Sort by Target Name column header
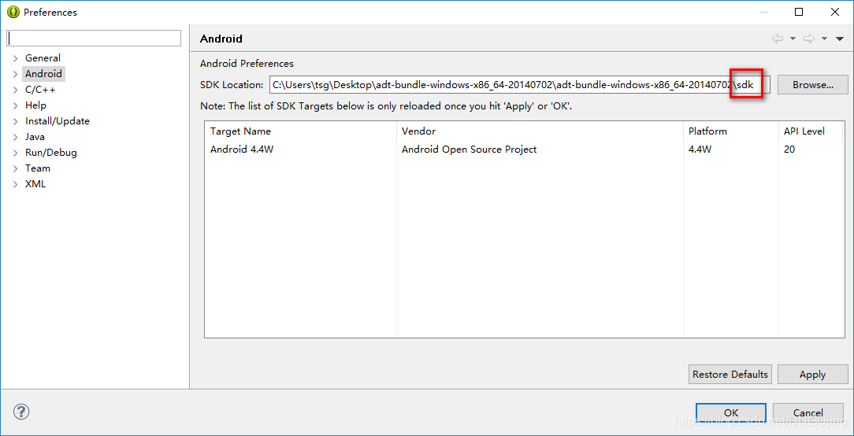The width and height of the screenshot is (854, 436). point(301,131)
